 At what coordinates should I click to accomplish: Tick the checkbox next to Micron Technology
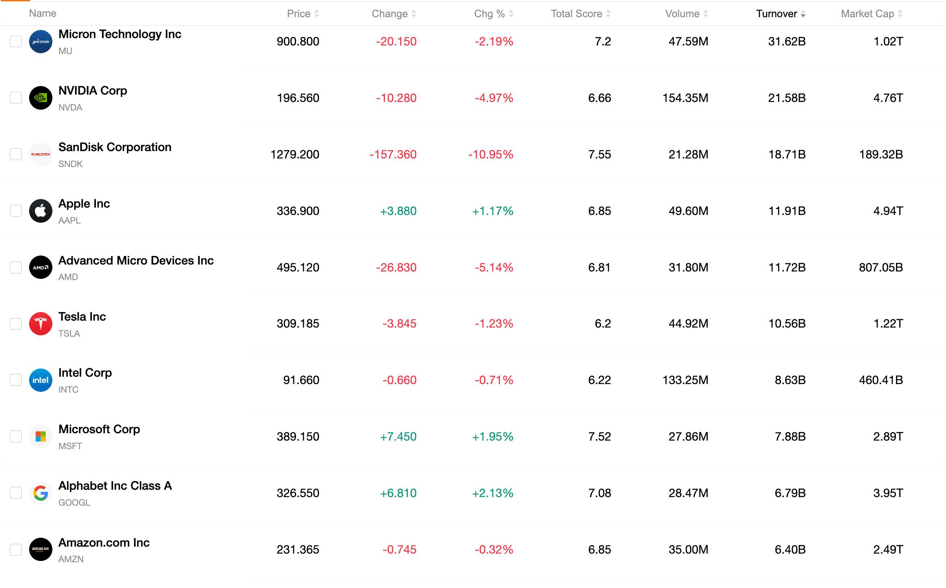coord(16,41)
